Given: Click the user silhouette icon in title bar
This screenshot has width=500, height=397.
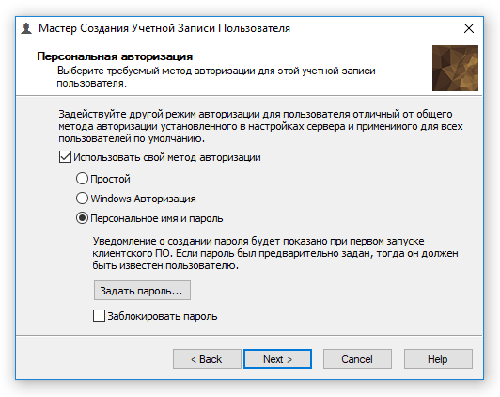Looking at the screenshot, I should (x=26, y=28).
